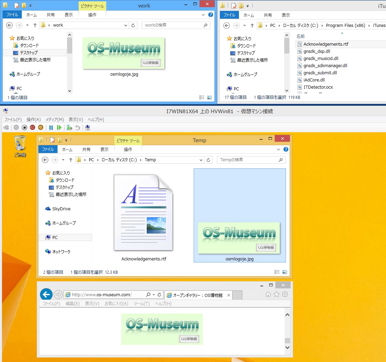Switch Temp window to large icons view

point(285,272)
